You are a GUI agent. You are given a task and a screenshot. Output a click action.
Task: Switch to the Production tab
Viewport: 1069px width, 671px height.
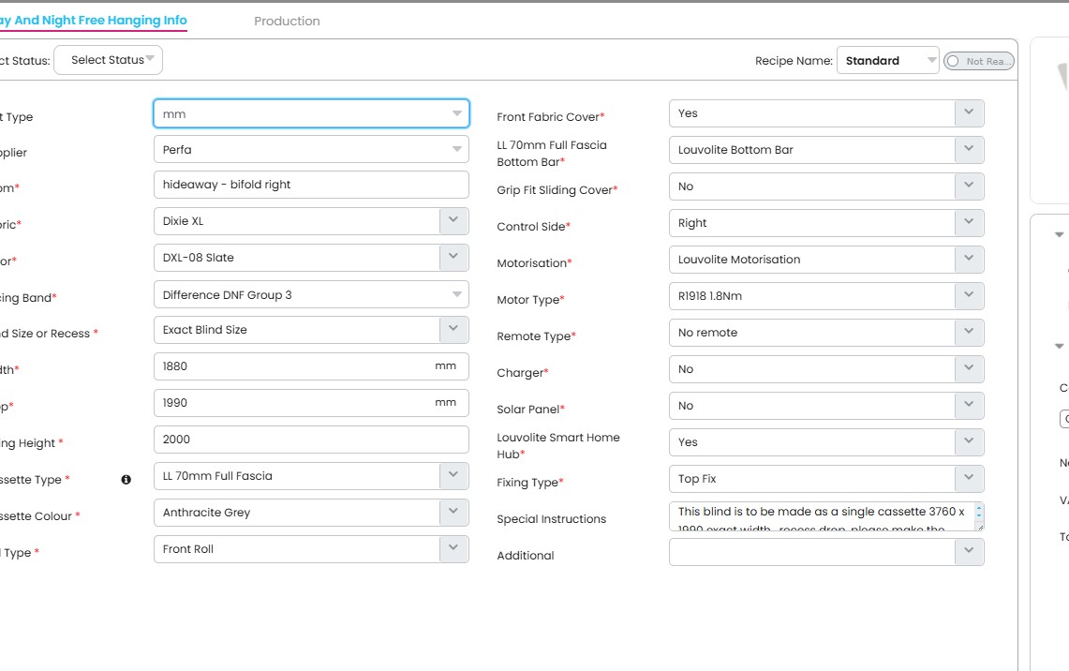click(287, 21)
